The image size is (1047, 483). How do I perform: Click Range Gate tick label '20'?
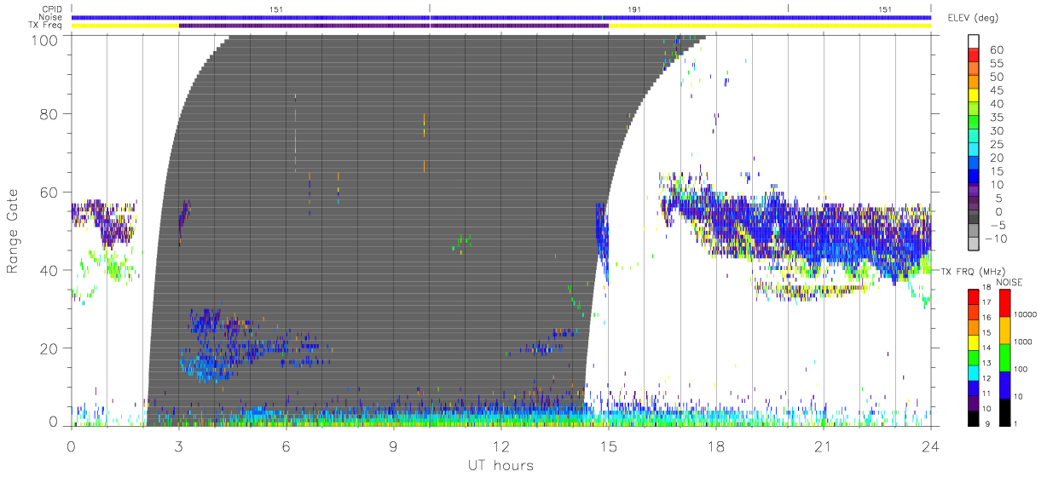click(49, 348)
